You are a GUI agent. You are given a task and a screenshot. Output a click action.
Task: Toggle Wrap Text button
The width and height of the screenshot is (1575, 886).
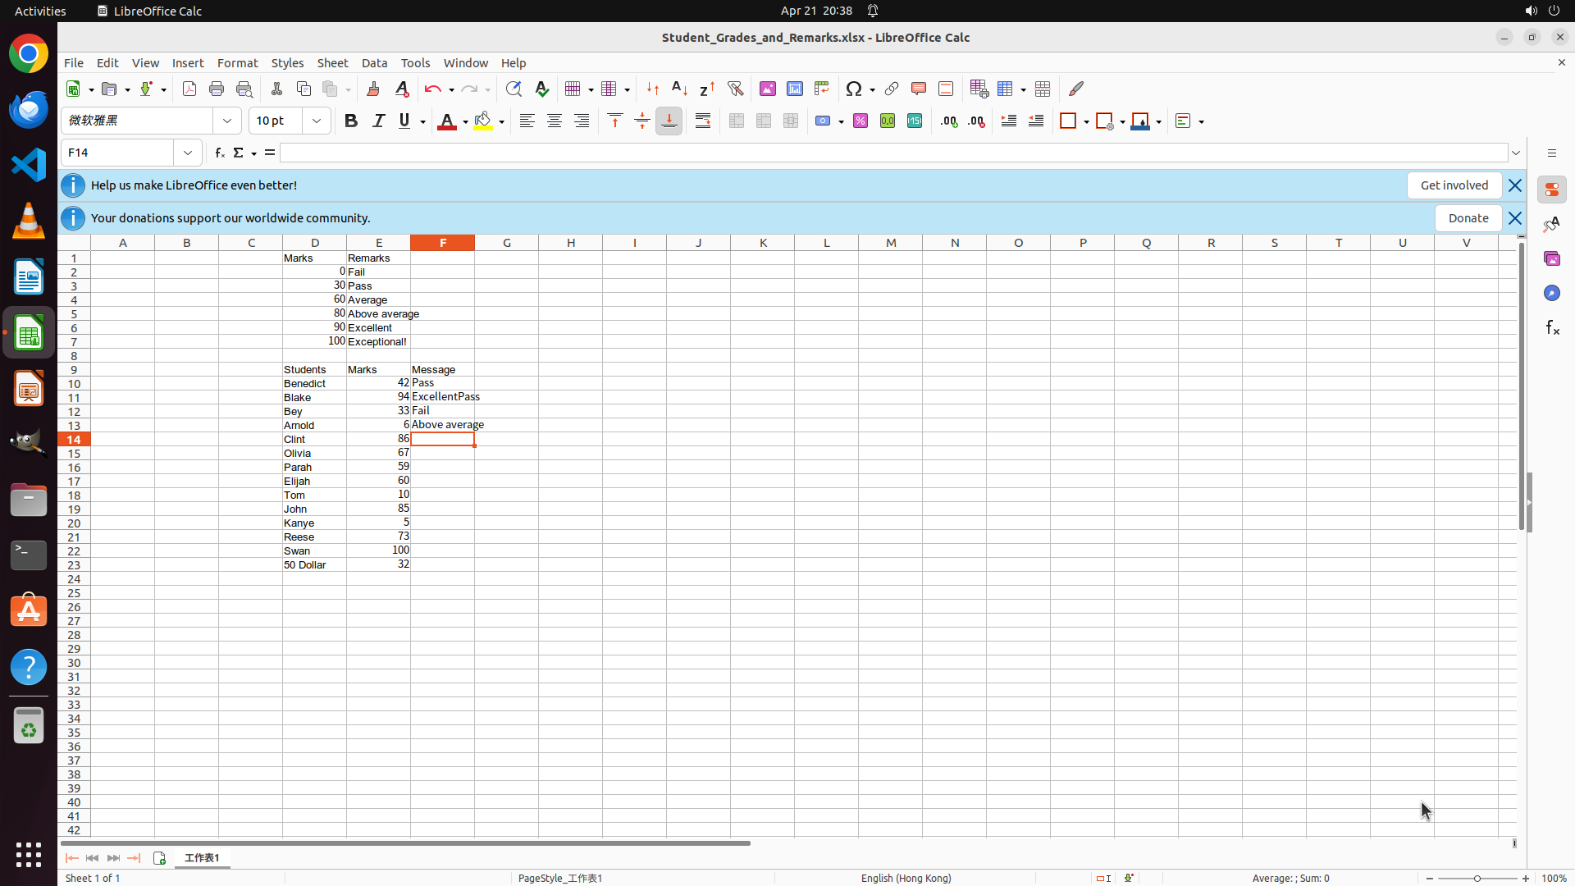(703, 121)
